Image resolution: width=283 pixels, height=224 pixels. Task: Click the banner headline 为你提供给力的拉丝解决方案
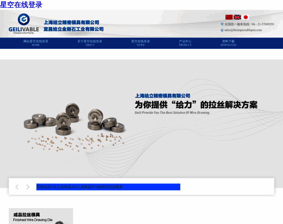pyautogui.click(x=196, y=105)
